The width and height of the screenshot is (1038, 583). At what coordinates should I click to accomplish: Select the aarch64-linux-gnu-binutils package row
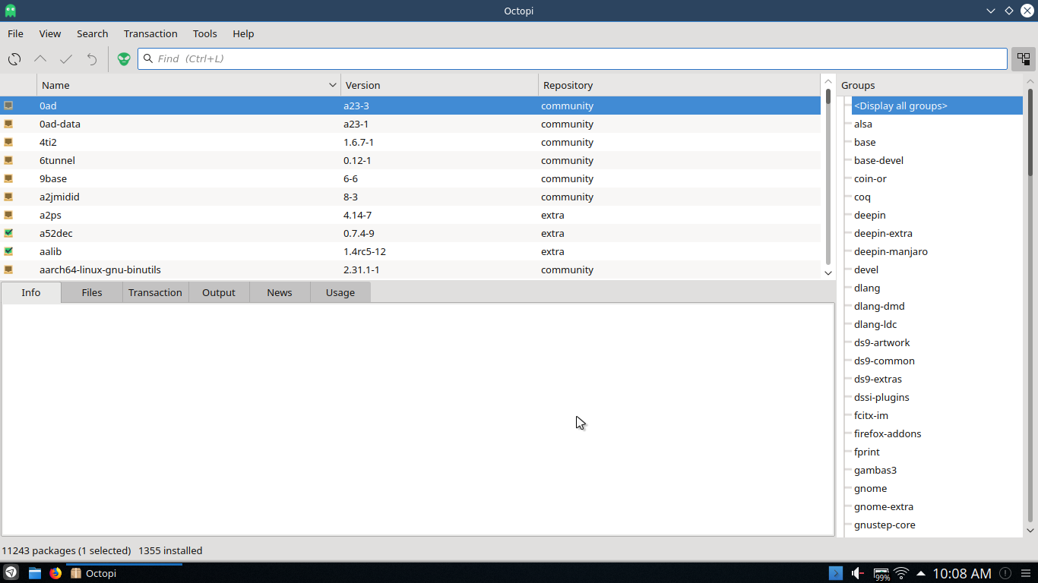click(410, 269)
